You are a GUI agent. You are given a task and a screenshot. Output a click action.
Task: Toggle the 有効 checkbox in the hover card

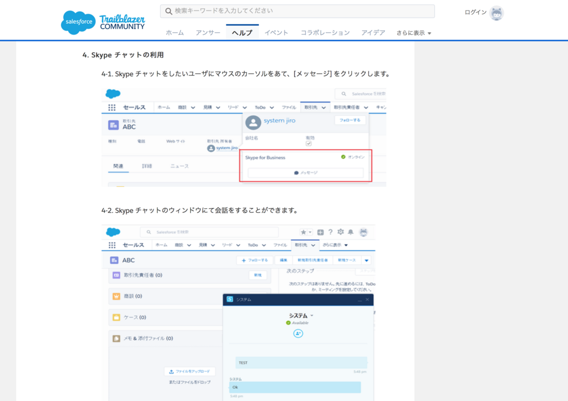click(x=308, y=143)
